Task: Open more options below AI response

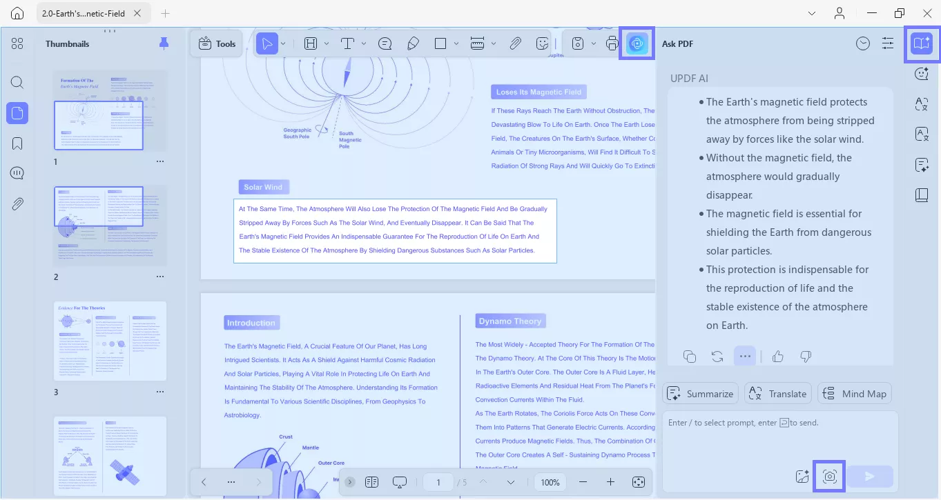Action: [x=745, y=357]
